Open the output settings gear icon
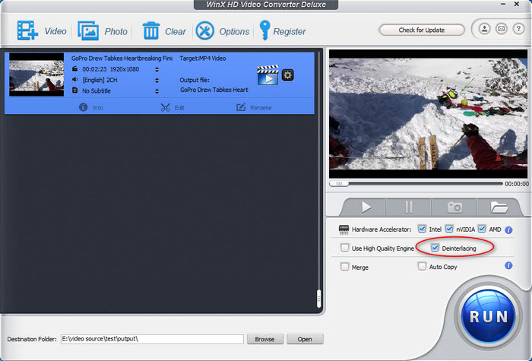 coord(287,74)
